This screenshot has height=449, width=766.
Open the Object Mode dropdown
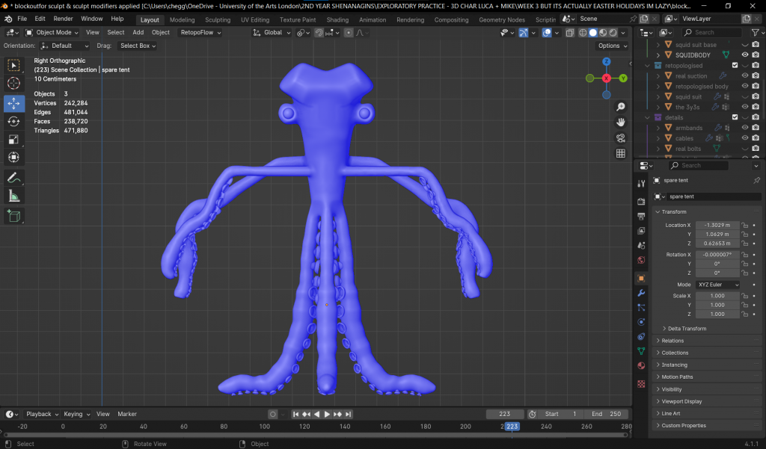pos(52,32)
